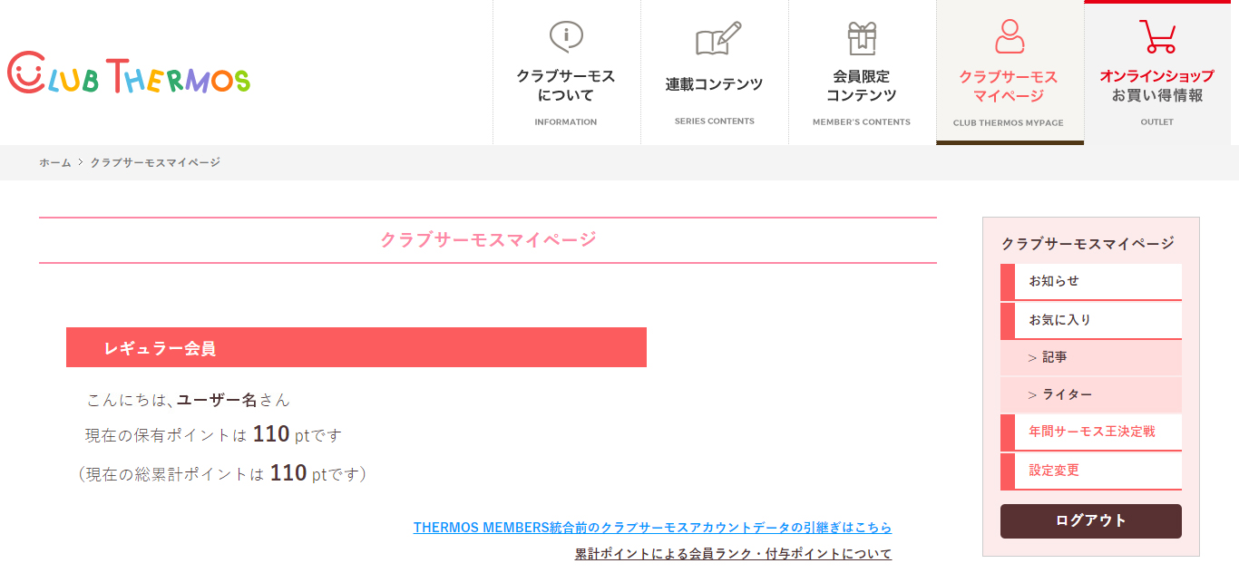This screenshot has width=1239, height=573.
Task: Click the person mypage icon
Action: point(1010,37)
